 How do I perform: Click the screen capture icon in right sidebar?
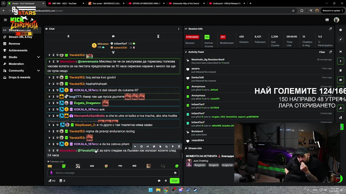click(x=341, y=51)
